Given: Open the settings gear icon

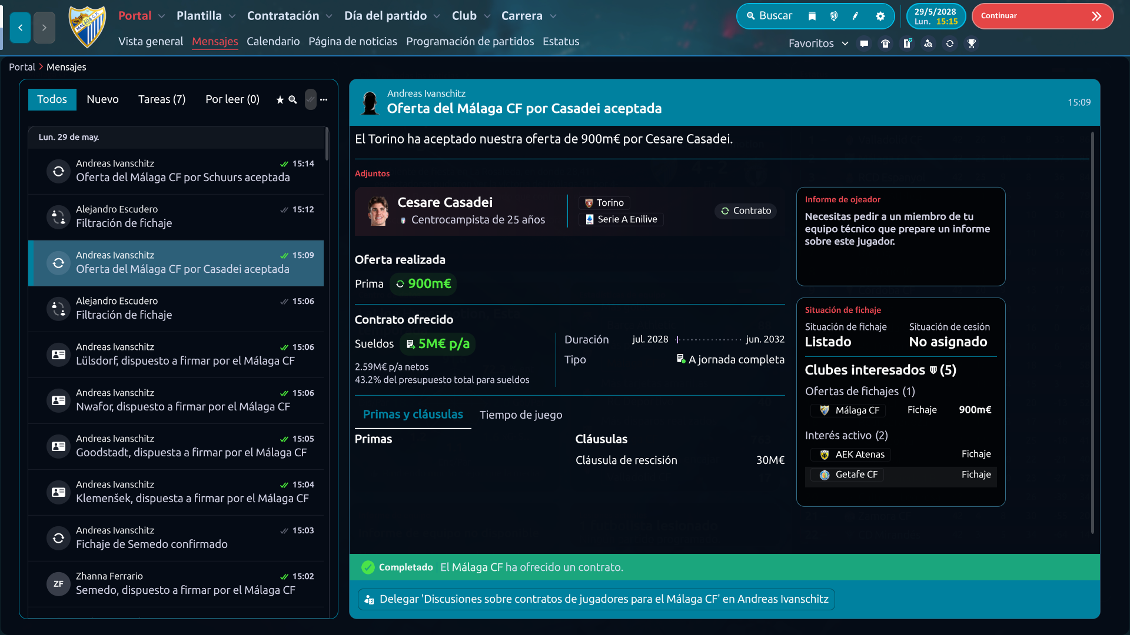Looking at the screenshot, I should click(x=880, y=16).
